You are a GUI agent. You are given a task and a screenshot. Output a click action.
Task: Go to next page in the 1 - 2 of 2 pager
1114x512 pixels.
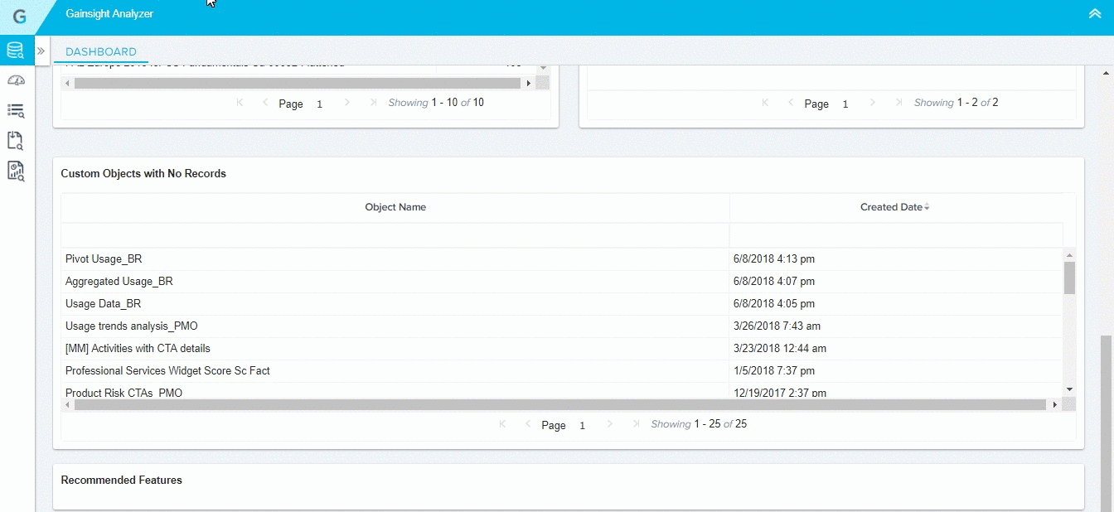(x=873, y=103)
